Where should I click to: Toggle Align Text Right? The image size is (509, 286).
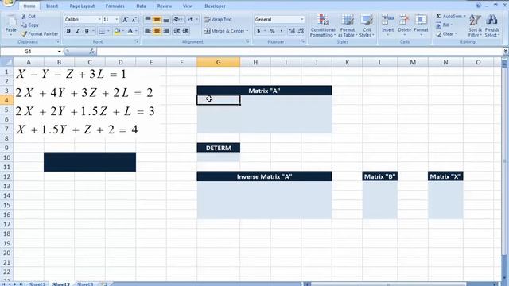click(x=166, y=31)
